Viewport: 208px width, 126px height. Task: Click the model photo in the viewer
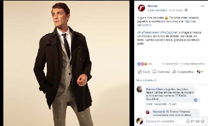tap(66, 63)
